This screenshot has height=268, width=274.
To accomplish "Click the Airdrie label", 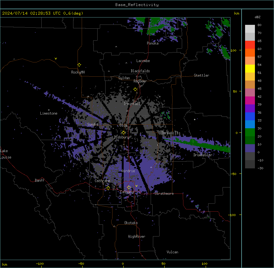I will (x=128, y=171).
